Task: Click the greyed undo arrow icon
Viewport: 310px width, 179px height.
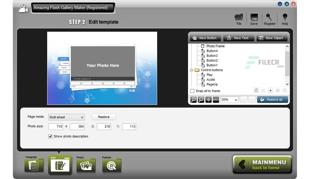Action: click(x=243, y=99)
